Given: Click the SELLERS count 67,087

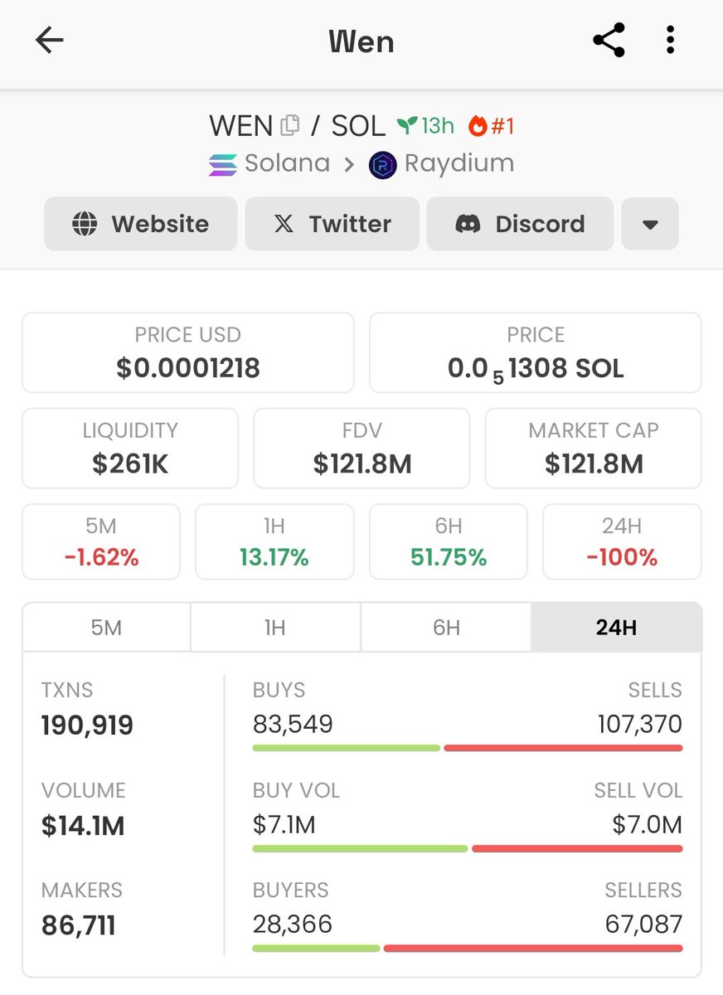Looking at the screenshot, I should point(644,924).
